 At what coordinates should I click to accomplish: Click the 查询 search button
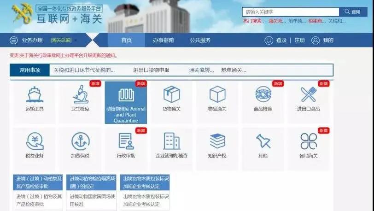[x=353, y=12]
